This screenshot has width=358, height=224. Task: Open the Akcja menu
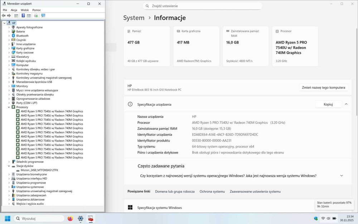pos(14,10)
